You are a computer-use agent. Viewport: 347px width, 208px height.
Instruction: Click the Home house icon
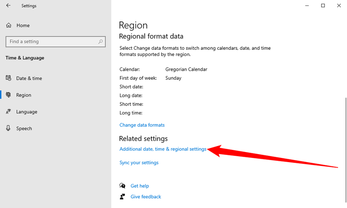click(9, 25)
